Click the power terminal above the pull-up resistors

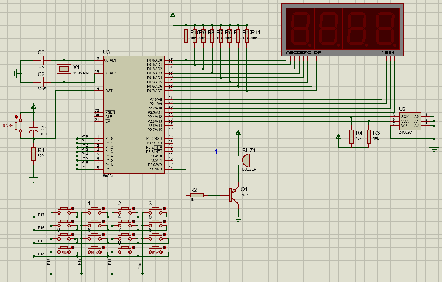pyautogui.click(x=173, y=15)
